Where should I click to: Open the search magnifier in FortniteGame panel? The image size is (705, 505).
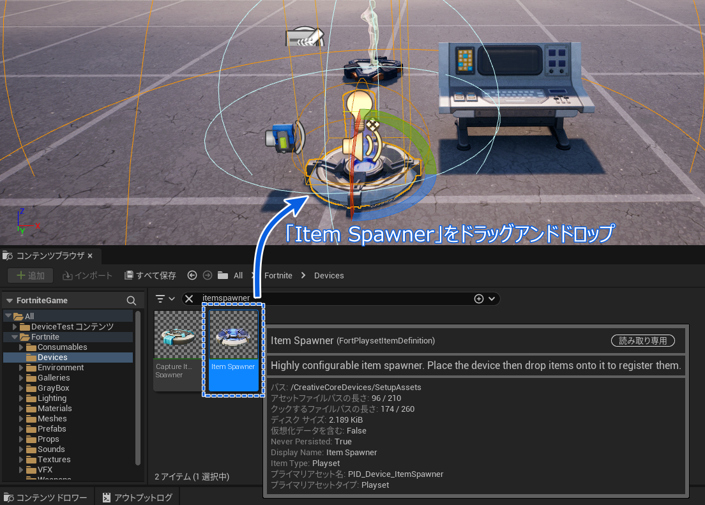[131, 300]
